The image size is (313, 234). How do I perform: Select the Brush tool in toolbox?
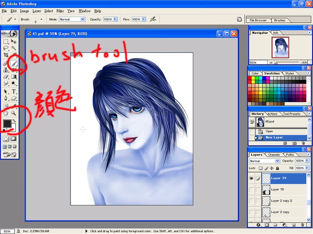(x=14, y=63)
